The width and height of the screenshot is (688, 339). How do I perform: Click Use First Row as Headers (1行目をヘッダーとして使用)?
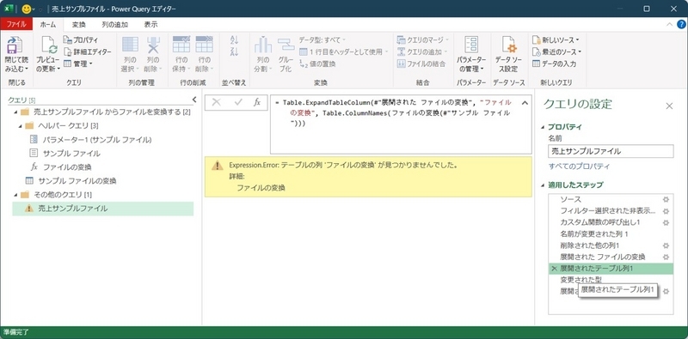343,51
